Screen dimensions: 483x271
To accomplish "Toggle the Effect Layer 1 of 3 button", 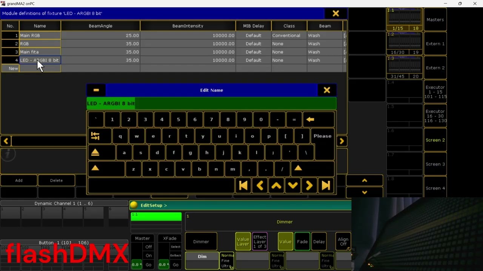I will [x=260, y=242].
